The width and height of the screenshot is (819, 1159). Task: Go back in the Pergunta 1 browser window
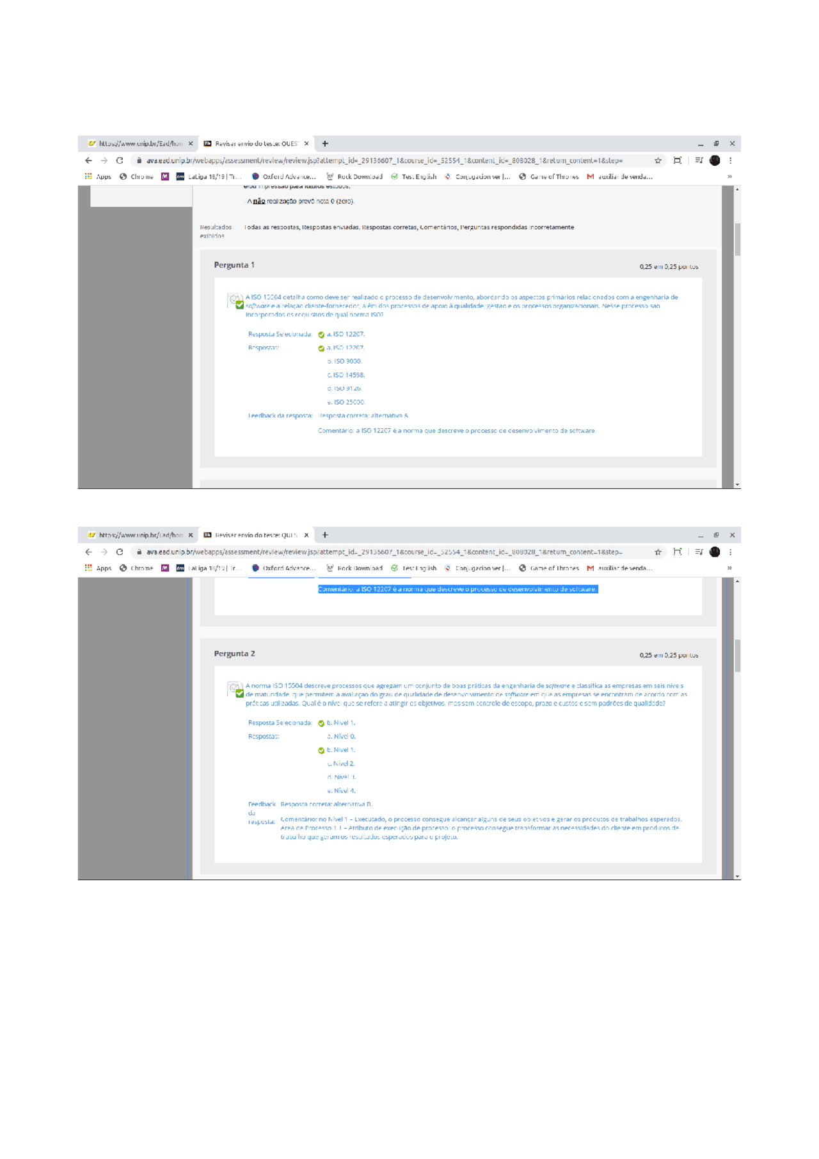[88, 161]
